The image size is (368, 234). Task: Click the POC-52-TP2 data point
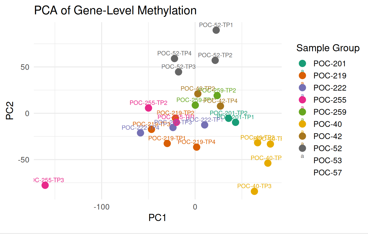point(215,60)
